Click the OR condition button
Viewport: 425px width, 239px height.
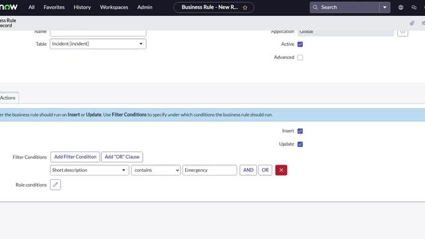point(265,170)
